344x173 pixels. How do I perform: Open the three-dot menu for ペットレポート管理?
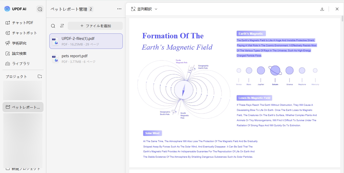click(119, 9)
